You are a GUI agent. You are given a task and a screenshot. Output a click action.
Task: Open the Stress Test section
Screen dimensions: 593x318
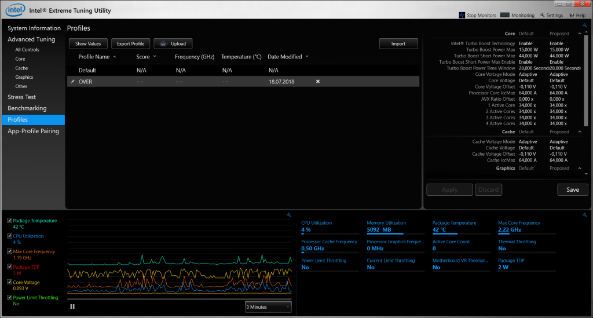21,97
